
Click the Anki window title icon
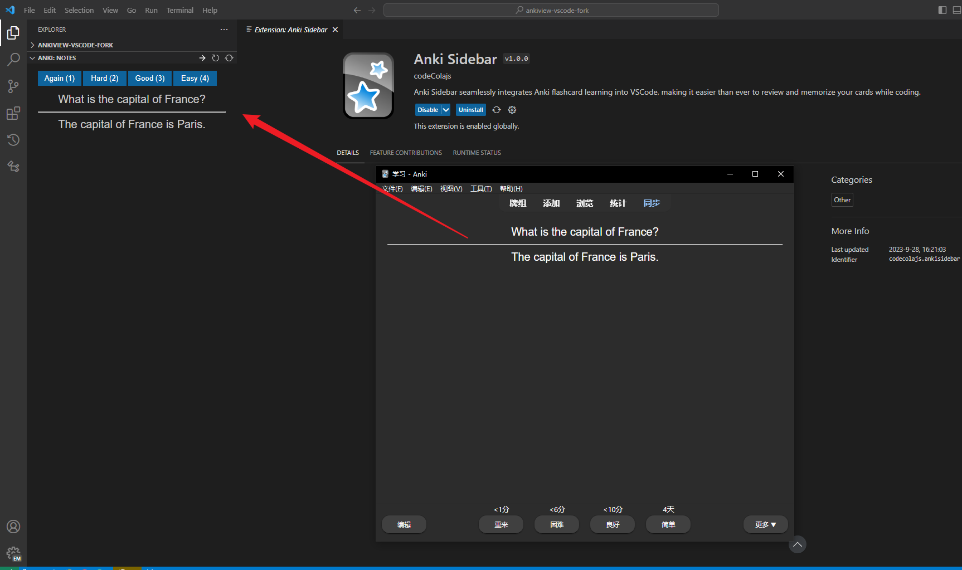point(385,174)
